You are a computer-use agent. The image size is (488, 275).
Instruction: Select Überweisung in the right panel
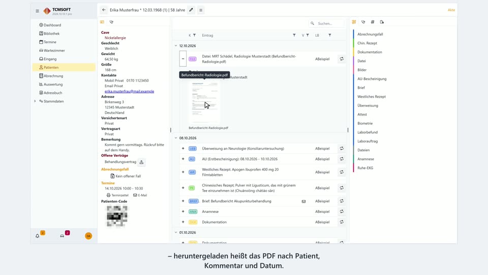[368, 106]
